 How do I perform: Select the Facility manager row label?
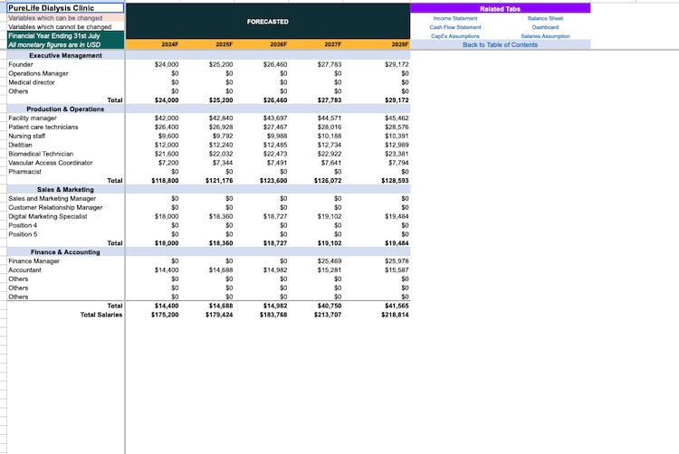pyautogui.click(x=32, y=118)
